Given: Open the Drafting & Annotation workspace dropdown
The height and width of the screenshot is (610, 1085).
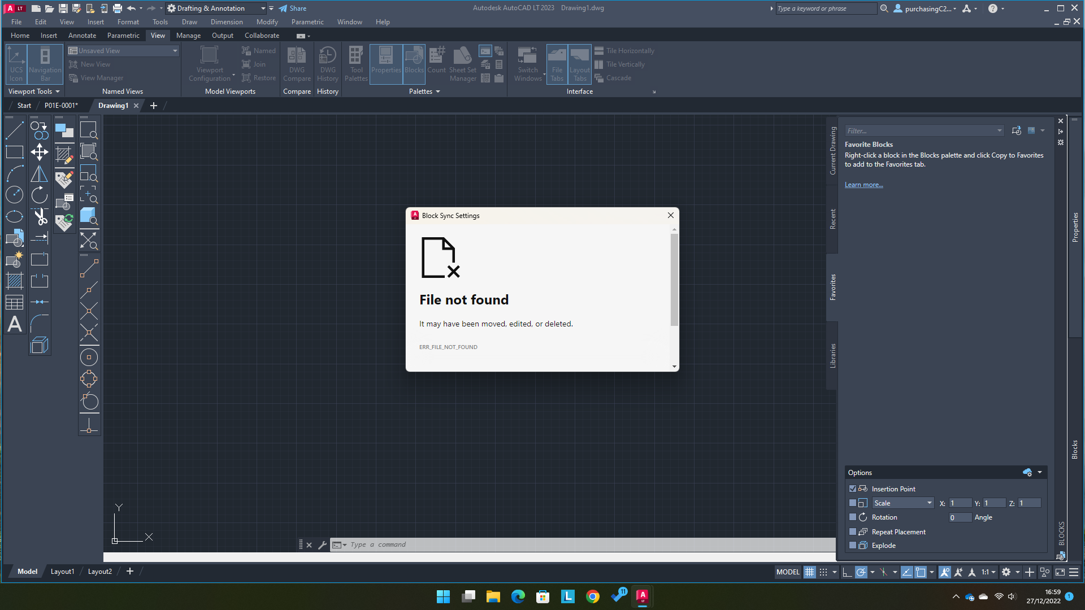Looking at the screenshot, I should [263, 8].
